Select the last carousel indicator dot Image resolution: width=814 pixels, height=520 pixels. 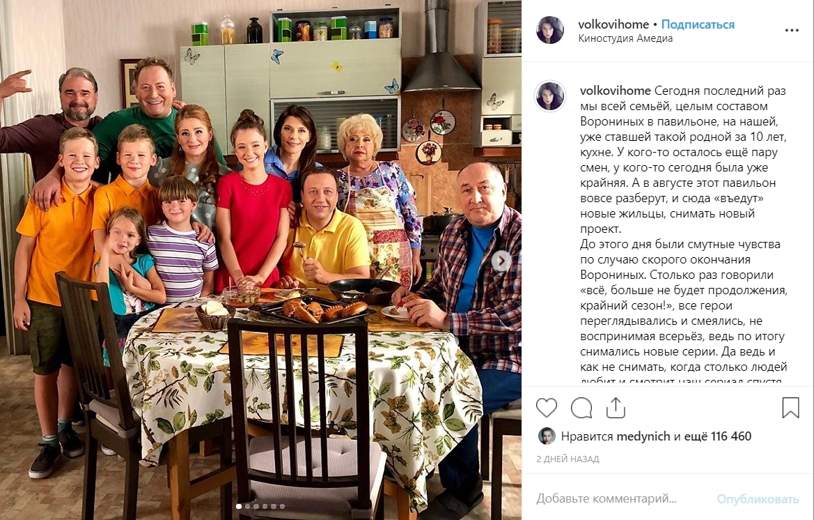tap(283, 506)
